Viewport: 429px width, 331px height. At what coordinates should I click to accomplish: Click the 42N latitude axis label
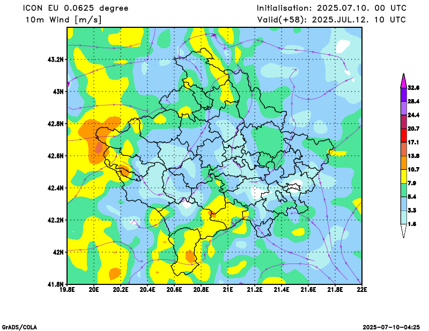click(x=58, y=252)
